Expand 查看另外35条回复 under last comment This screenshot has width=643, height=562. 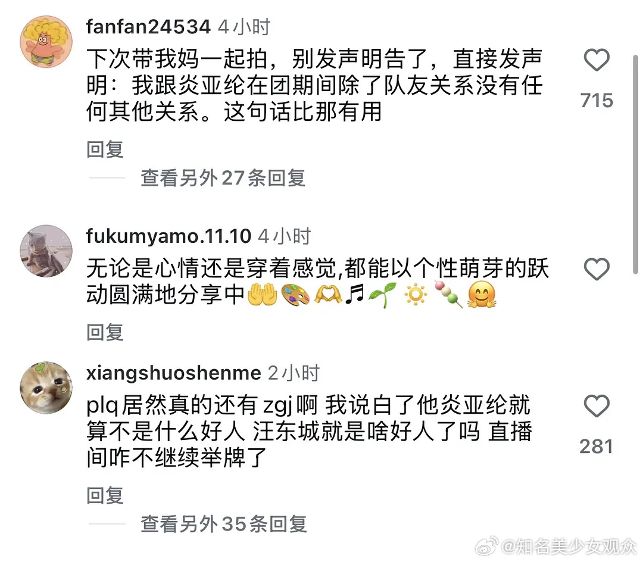coord(223,524)
